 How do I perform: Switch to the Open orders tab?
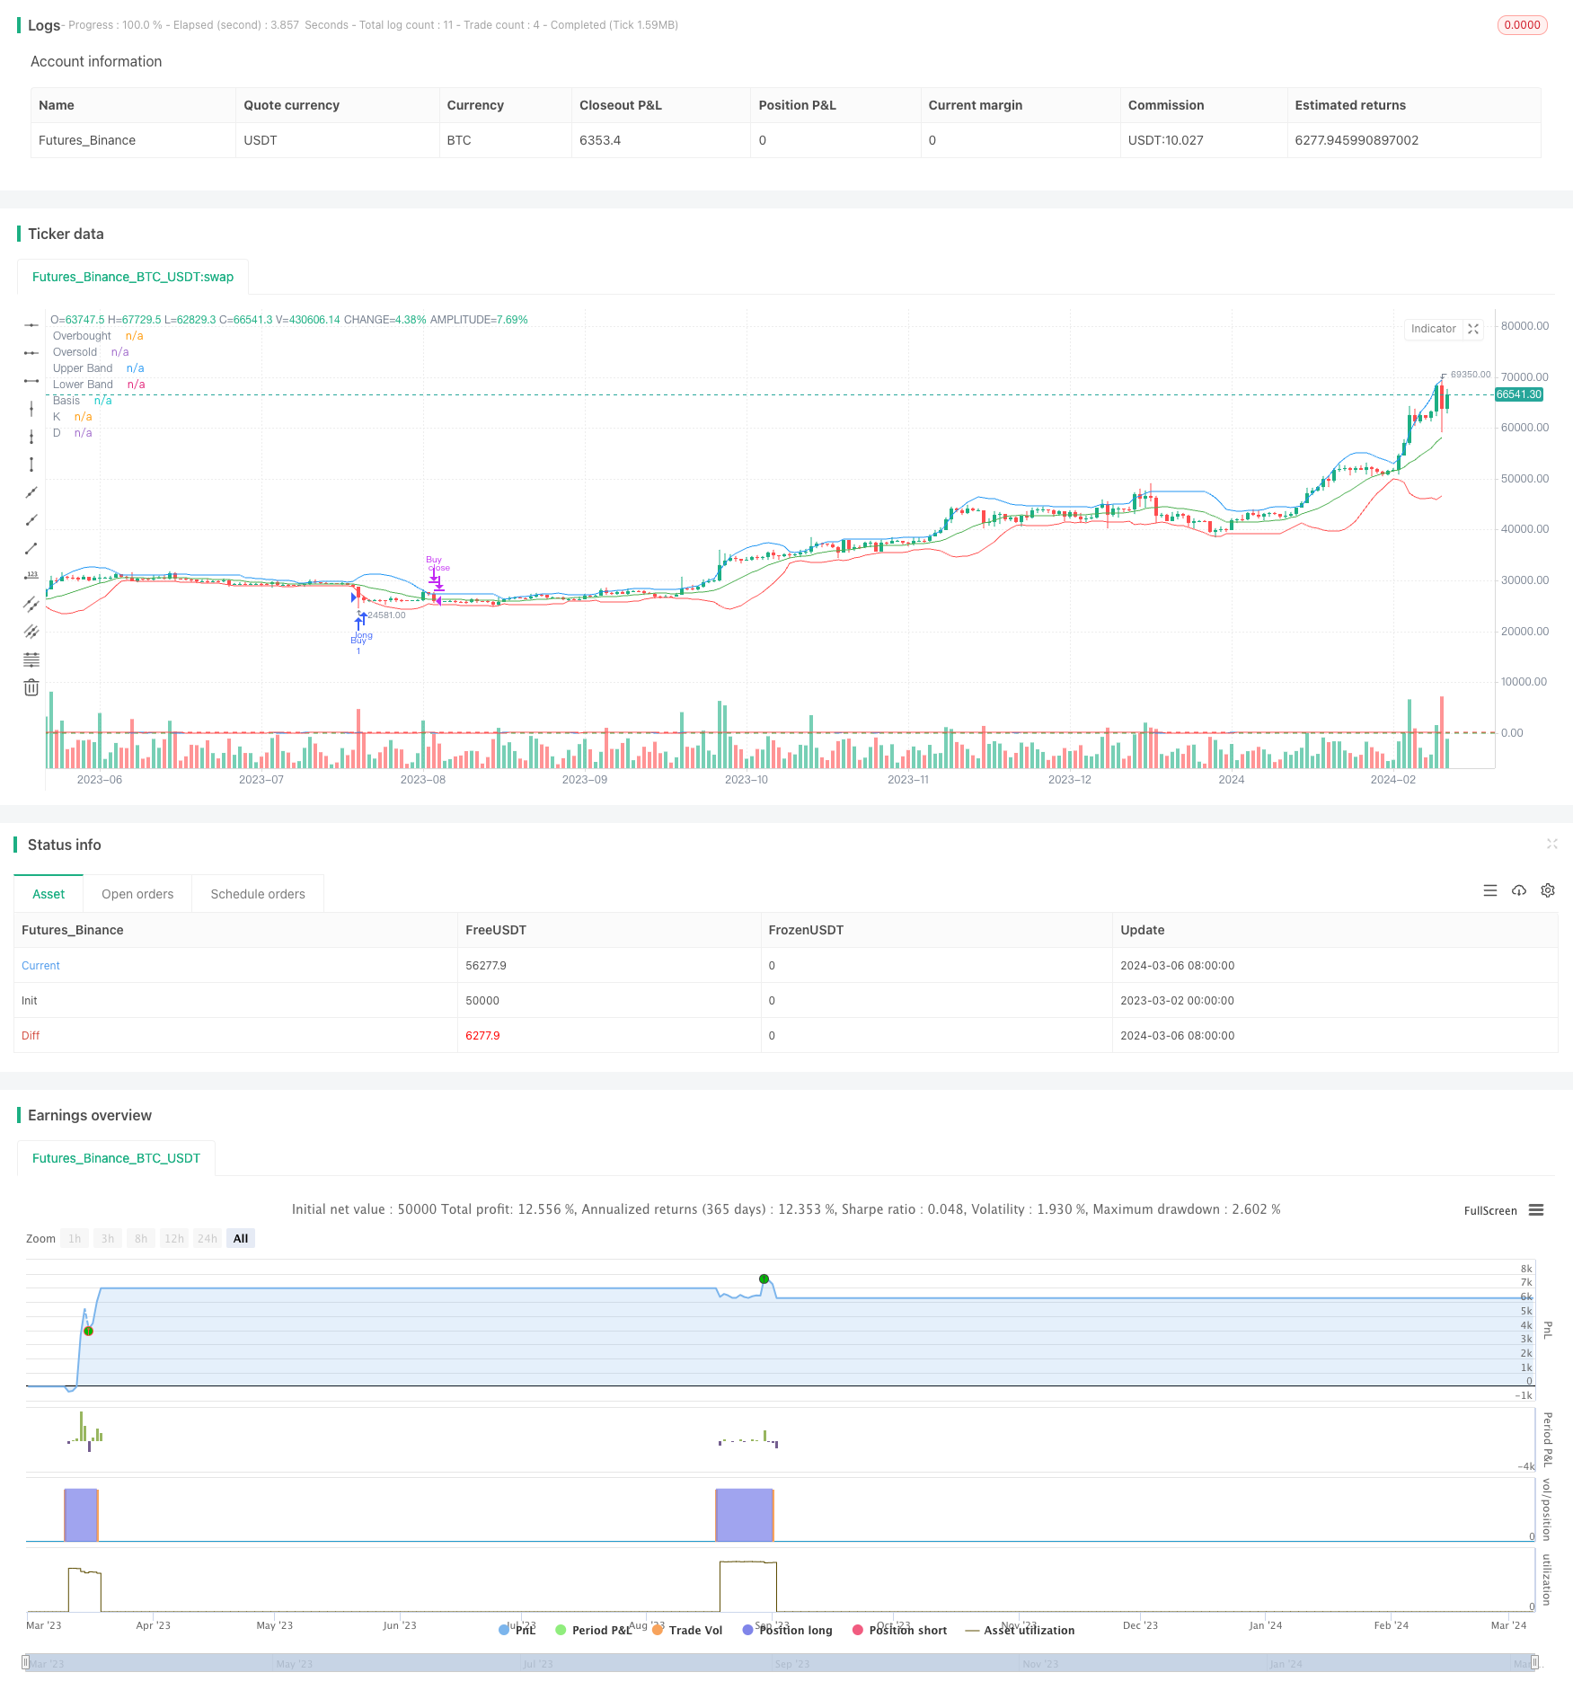137,894
